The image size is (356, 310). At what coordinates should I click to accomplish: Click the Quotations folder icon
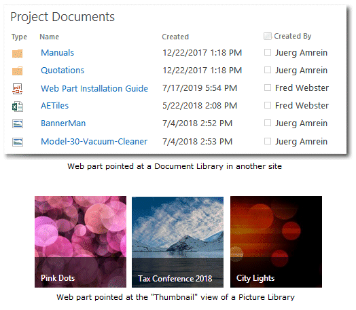click(17, 71)
